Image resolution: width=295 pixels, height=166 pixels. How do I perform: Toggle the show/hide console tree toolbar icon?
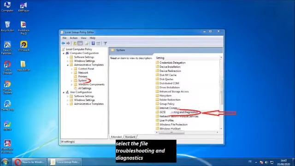(x=80, y=43)
